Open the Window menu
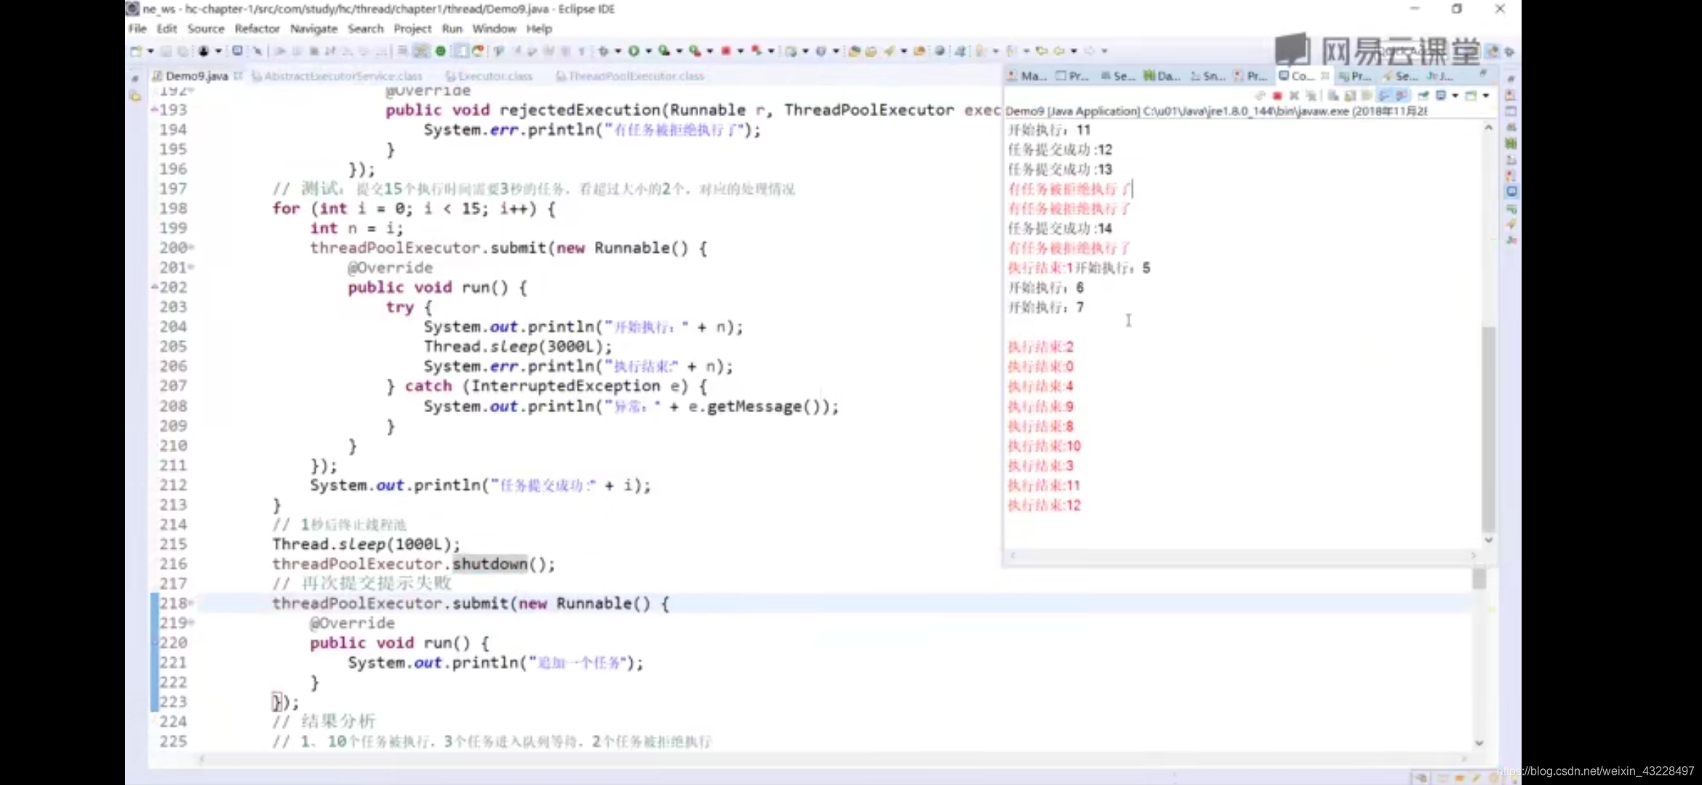 494,29
